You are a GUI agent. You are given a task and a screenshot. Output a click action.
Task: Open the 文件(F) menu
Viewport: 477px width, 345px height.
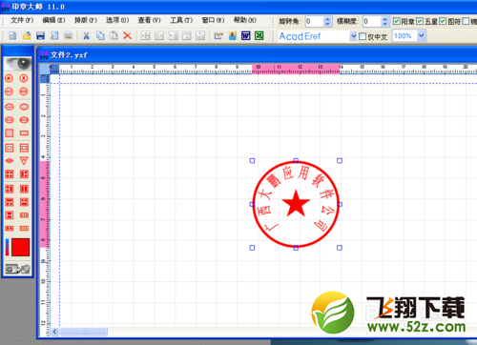[22, 20]
